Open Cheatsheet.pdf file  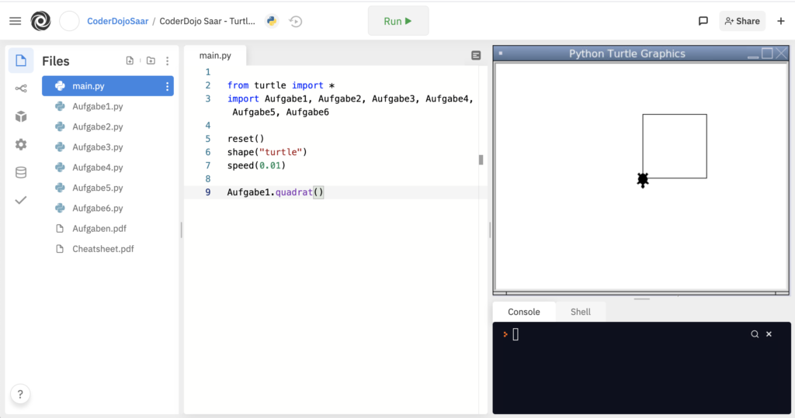(103, 249)
